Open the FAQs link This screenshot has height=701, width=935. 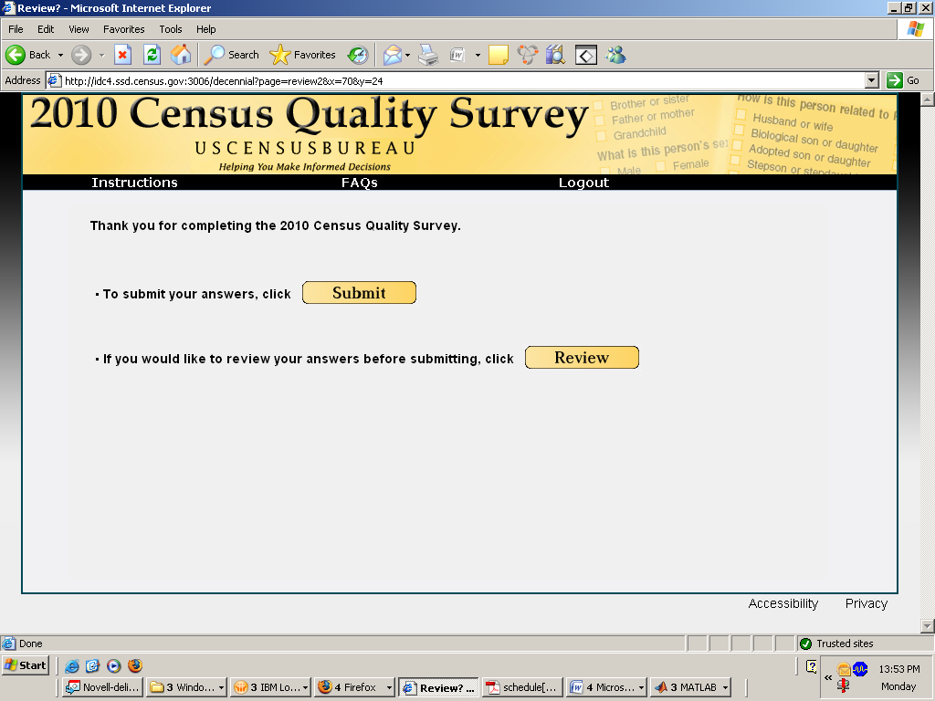[x=360, y=183]
